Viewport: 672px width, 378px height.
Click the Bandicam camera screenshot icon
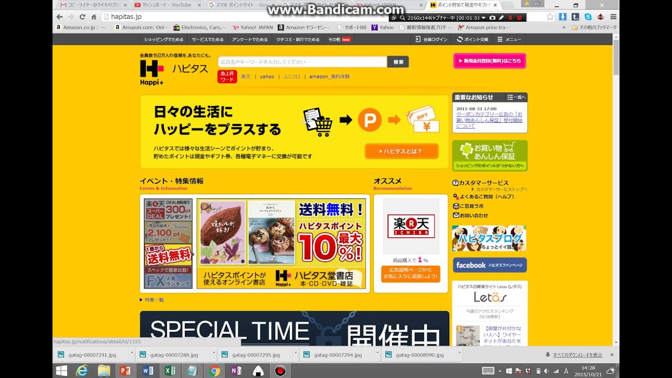[492, 18]
